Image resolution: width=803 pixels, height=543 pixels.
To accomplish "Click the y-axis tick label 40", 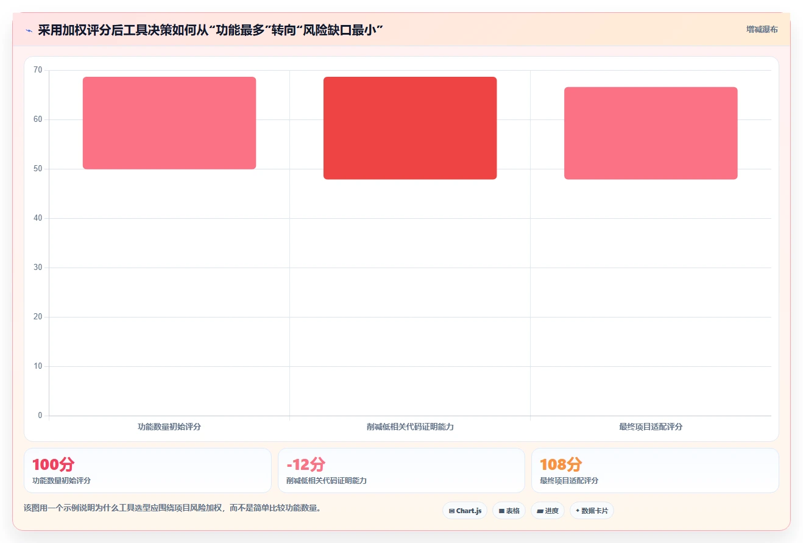I will point(38,218).
